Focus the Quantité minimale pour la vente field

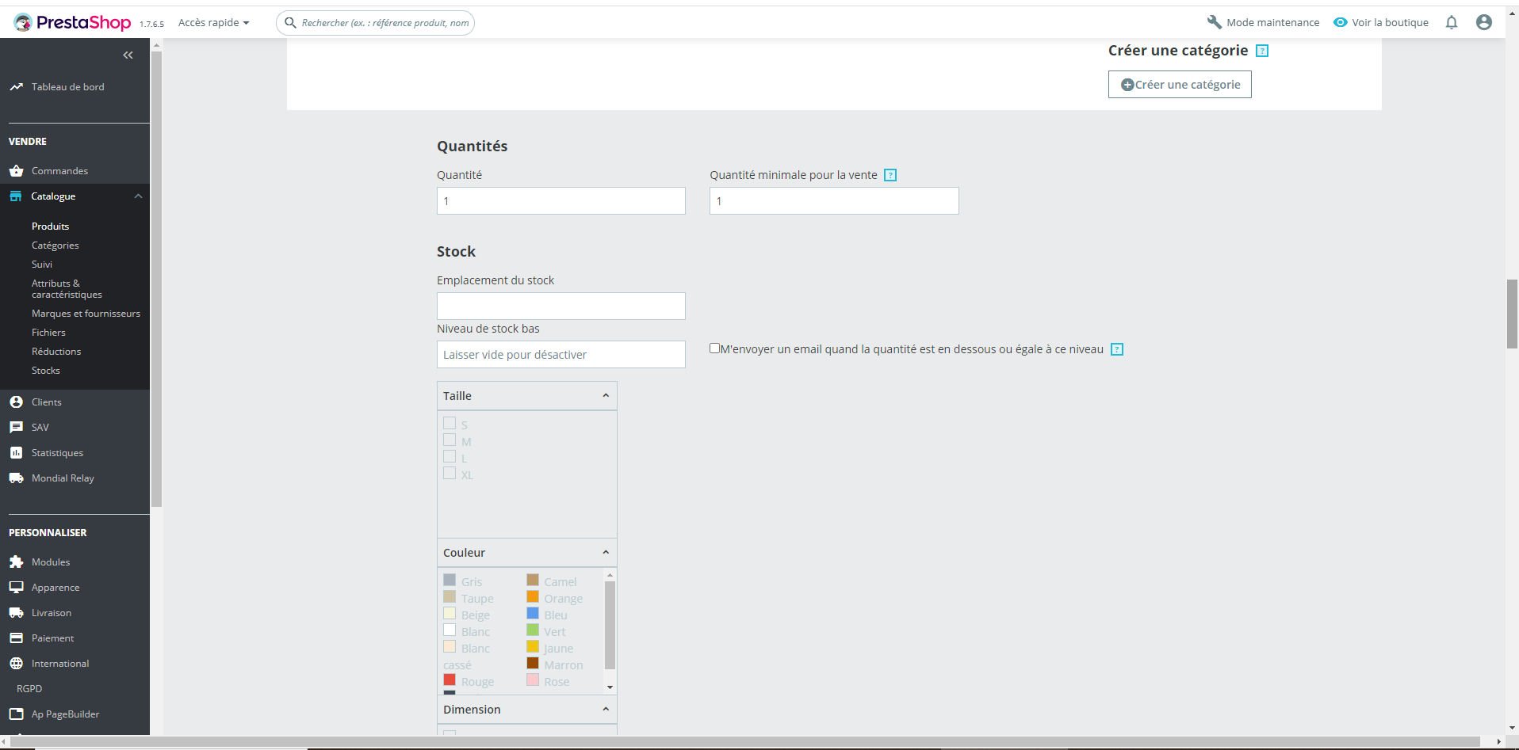pyautogui.click(x=834, y=201)
